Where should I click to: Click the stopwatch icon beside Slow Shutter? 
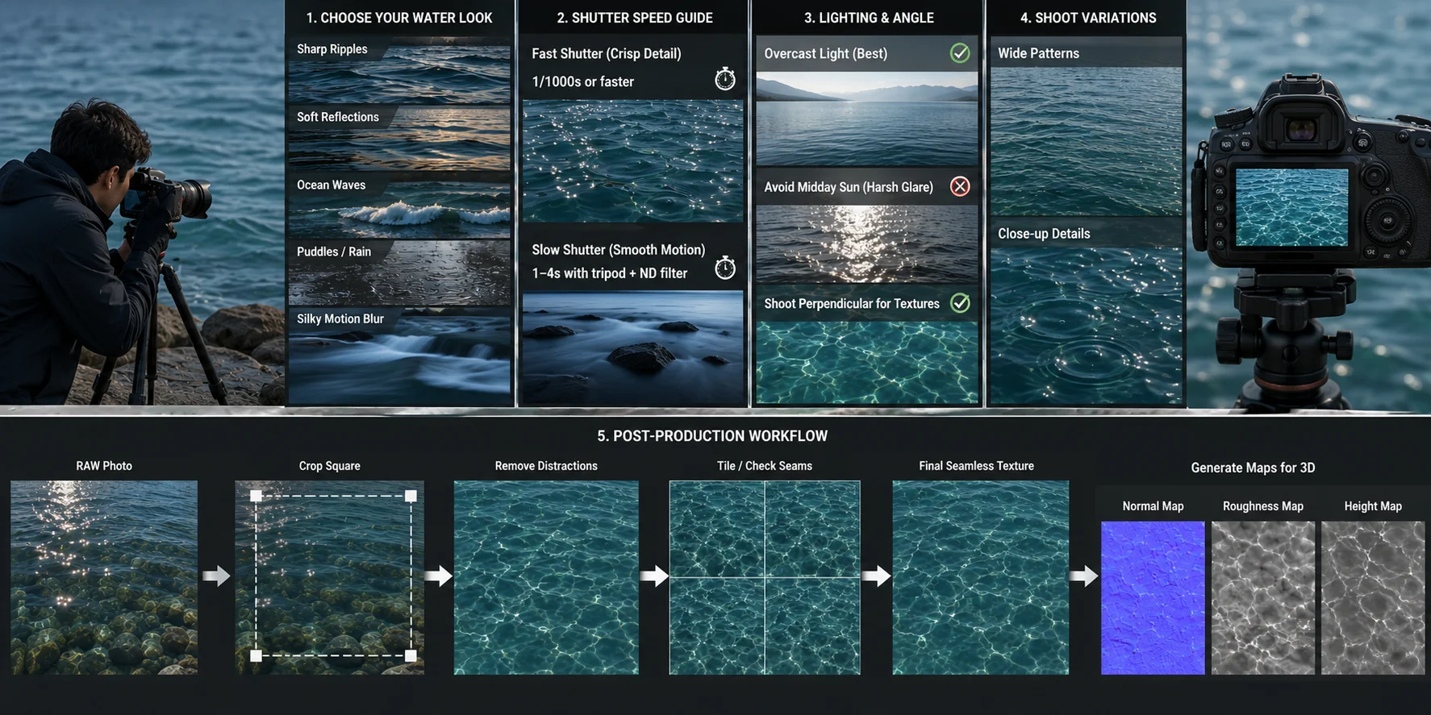(x=725, y=268)
